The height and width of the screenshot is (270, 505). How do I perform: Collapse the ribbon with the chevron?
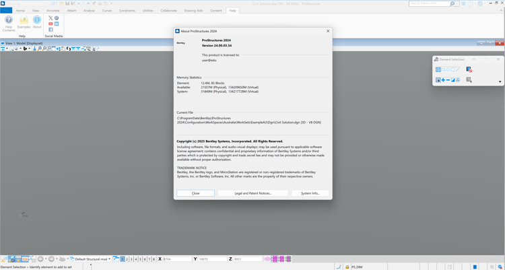pyautogui.click(x=501, y=11)
